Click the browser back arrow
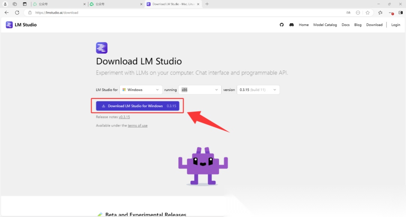This screenshot has height=217, width=406. tap(6, 12)
